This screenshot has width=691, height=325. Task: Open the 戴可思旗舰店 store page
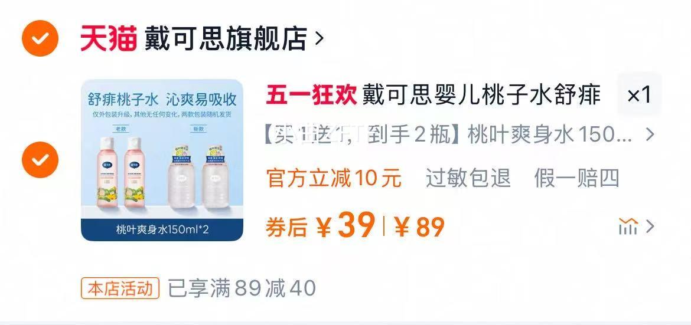click(226, 38)
